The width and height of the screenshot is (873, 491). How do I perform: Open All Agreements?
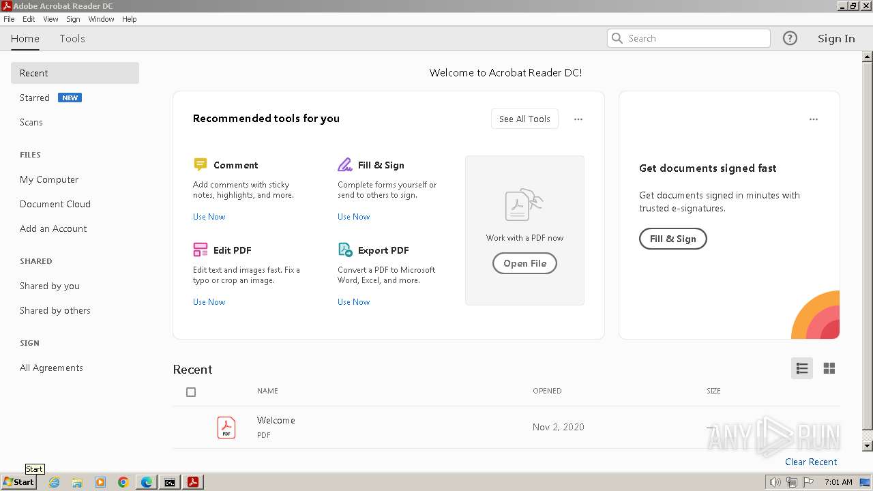(51, 368)
